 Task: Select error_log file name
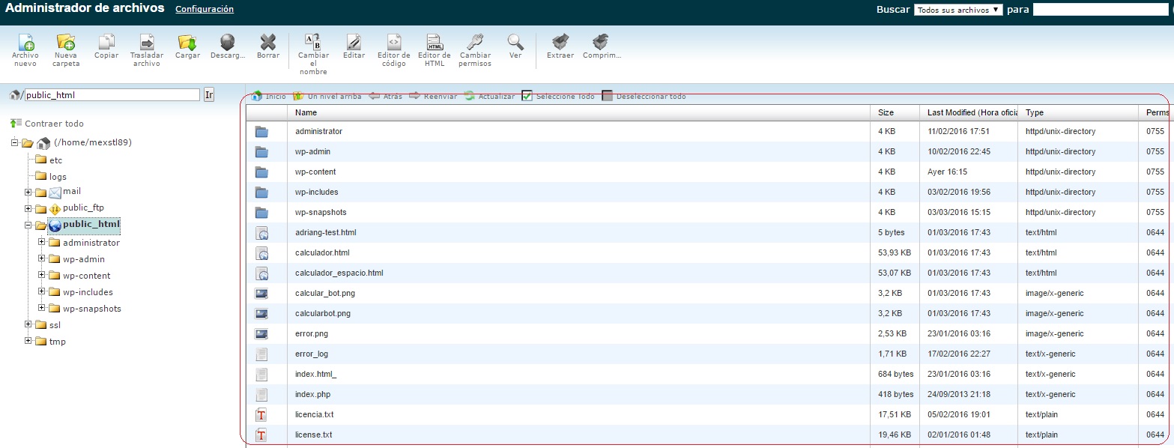tap(312, 354)
